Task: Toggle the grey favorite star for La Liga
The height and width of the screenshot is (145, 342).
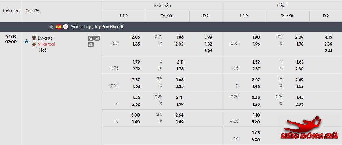Action: pyautogui.click(x=51, y=27)
